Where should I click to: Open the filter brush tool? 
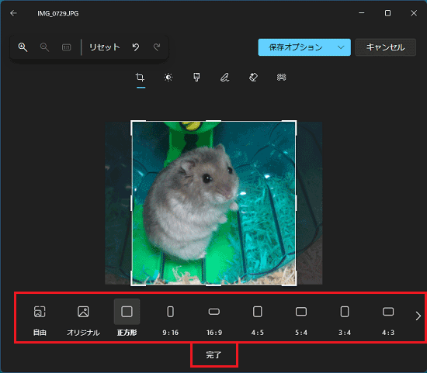coord(196,78)
